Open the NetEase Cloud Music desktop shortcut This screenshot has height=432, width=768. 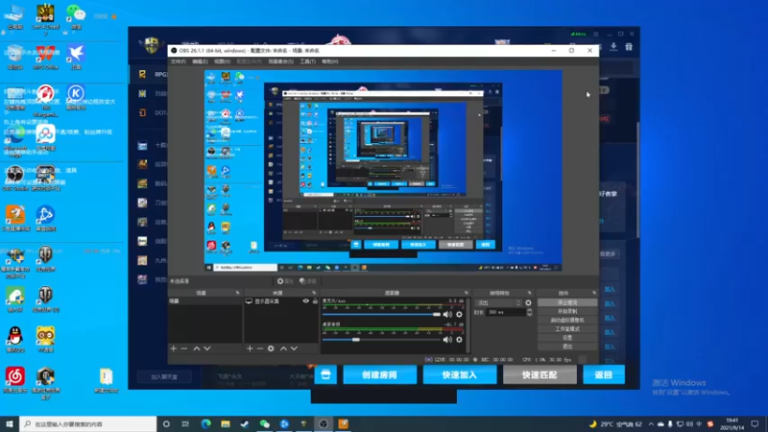[x=15, y=380]
